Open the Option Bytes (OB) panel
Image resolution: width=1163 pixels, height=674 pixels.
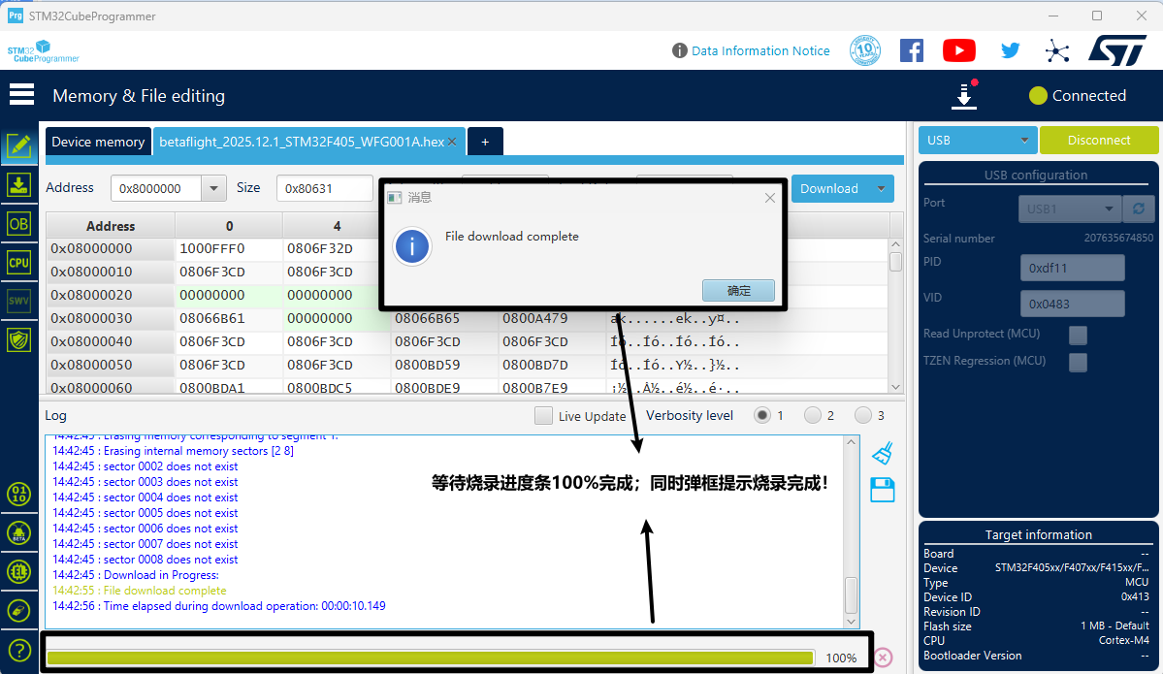point(18,223)
